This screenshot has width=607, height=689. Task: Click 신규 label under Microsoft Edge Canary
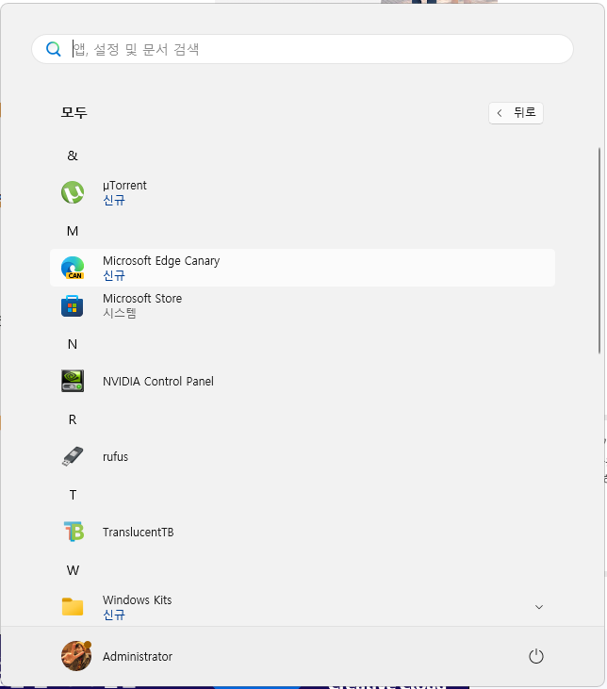114,275
